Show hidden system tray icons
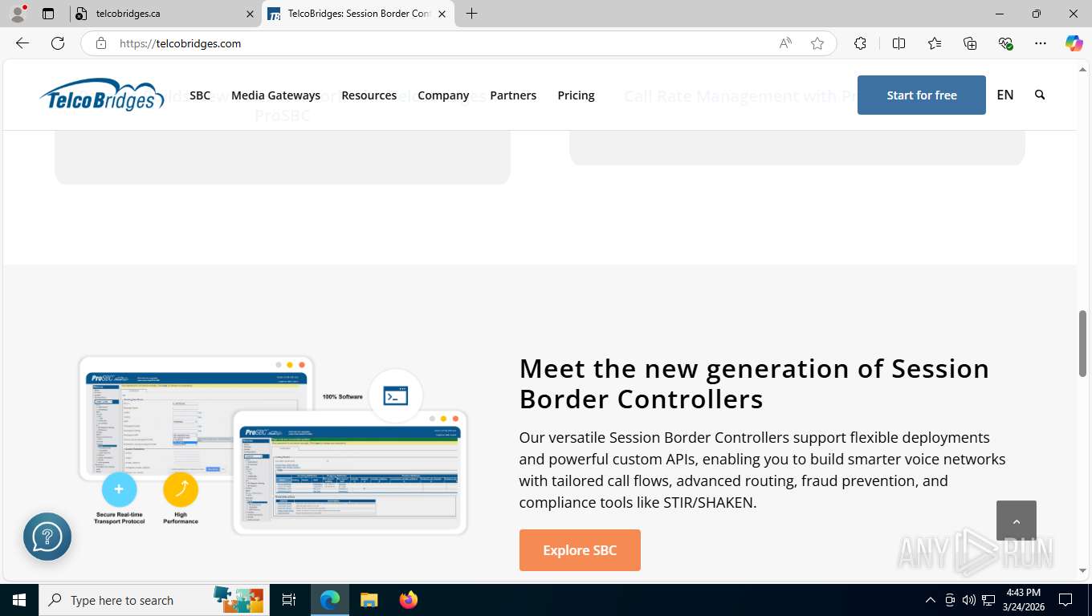 [x=931, y=600]
